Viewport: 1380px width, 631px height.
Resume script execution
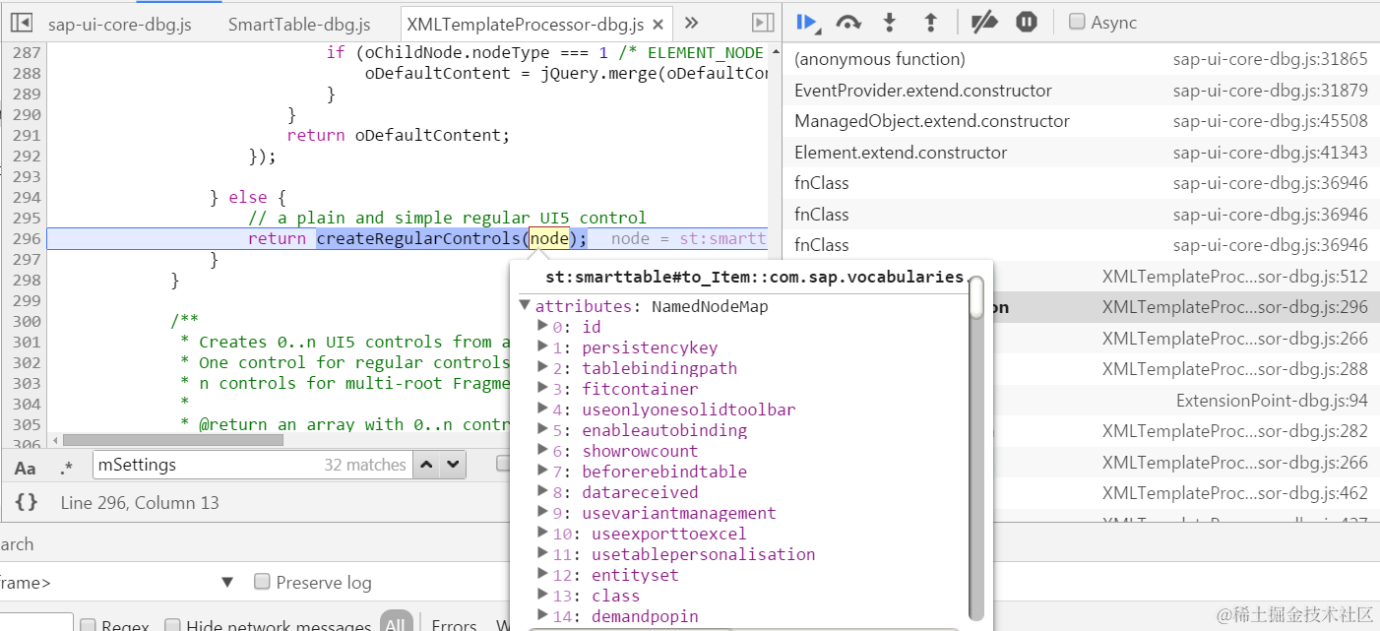click(x=808, y=22)
